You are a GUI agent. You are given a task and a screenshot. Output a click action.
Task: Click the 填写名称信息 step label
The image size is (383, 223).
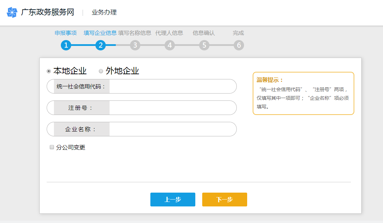[135, 33]
